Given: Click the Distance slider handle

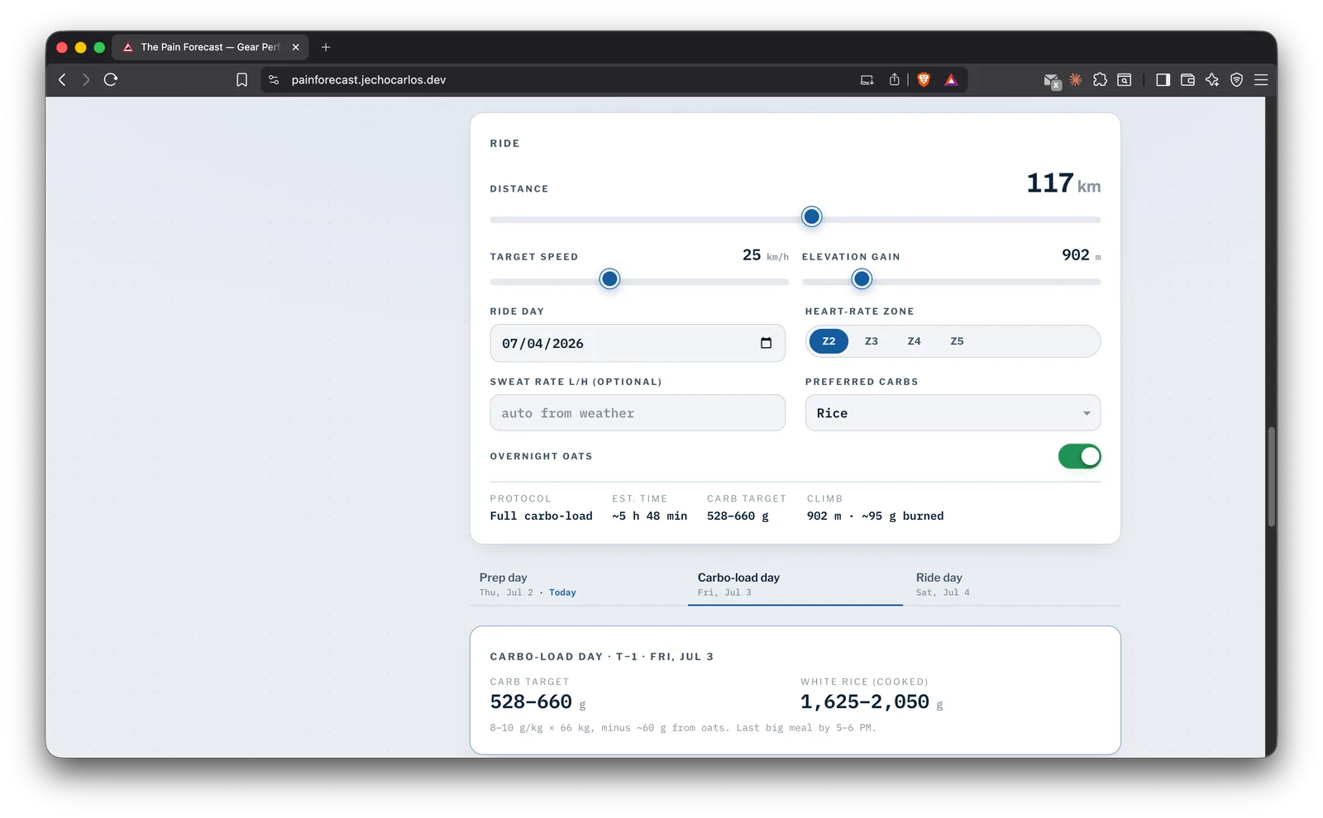Looking at the screenshot, I should 812,216.
